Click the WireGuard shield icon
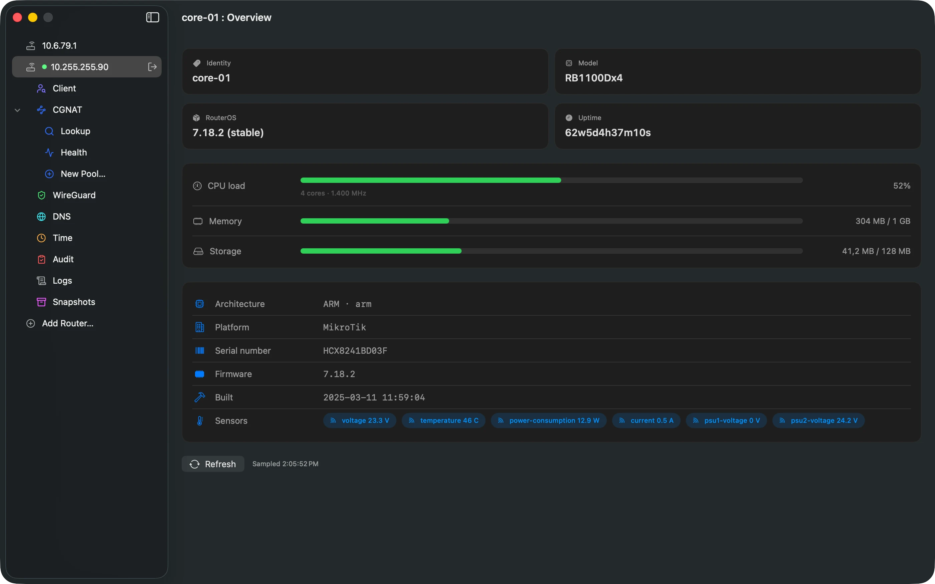 pyautogui.click(x=41, y=196)
